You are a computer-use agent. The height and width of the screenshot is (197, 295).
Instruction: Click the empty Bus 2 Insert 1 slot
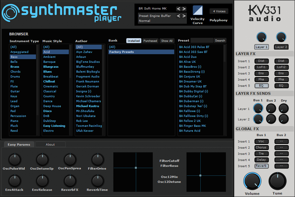click(281, 141)
